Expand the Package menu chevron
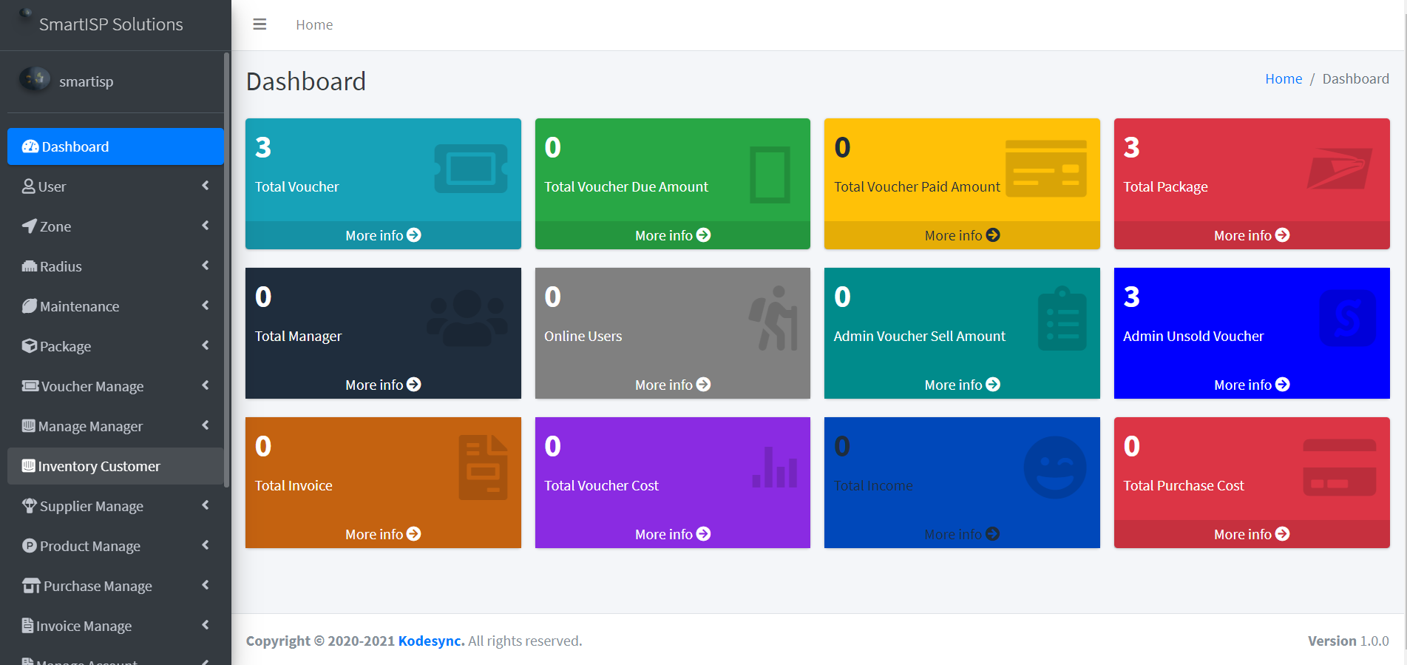Image resolution: width=1407 pixels, height=665 pixels. tap(206, 345)
